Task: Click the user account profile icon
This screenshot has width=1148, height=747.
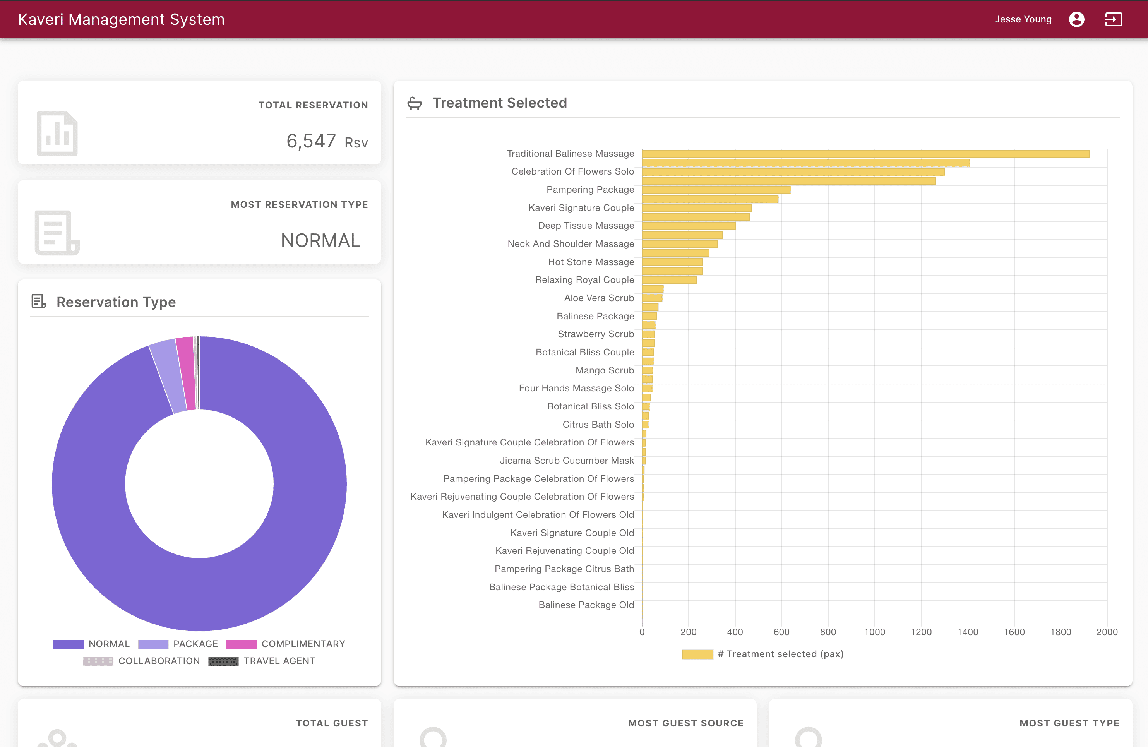Action: pyautogui.click(x=1076, y=19)
